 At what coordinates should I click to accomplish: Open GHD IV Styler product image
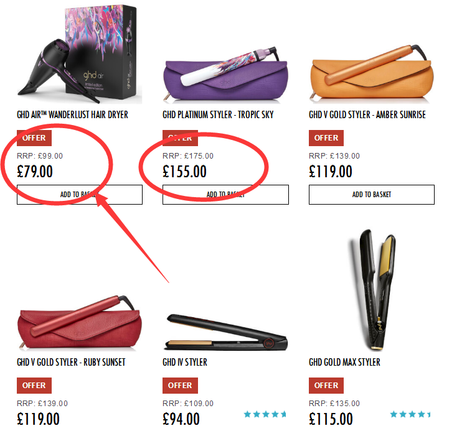[225, 332]
